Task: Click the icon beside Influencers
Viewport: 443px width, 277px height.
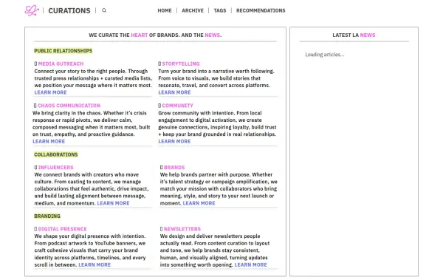Action: pos(35,168)
